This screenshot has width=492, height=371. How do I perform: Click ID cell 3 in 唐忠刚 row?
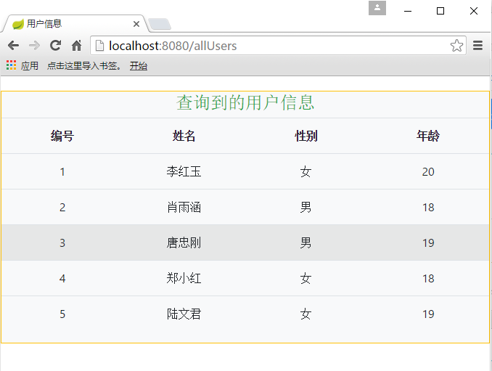(62, 243)
